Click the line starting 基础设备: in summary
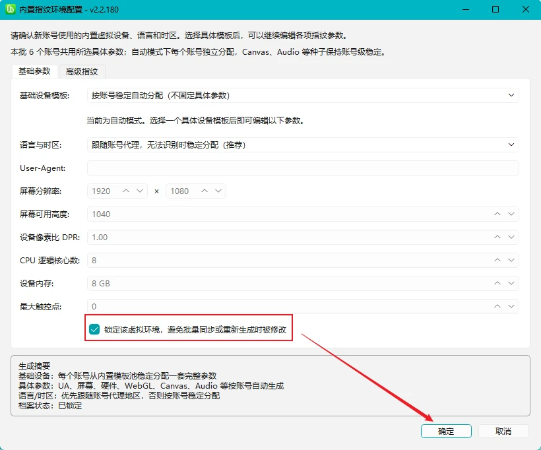 pyautogui.click(x=117, y=376)
